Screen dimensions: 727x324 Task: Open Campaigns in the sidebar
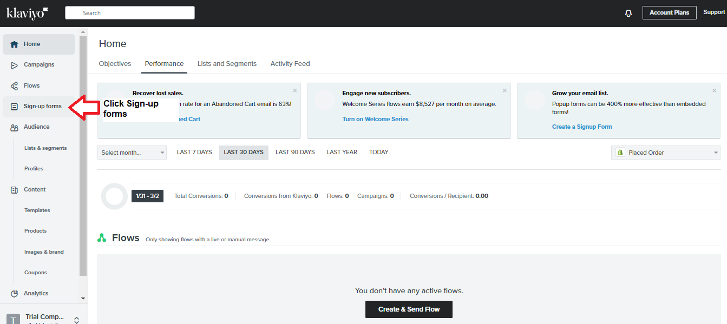[39, 65]
